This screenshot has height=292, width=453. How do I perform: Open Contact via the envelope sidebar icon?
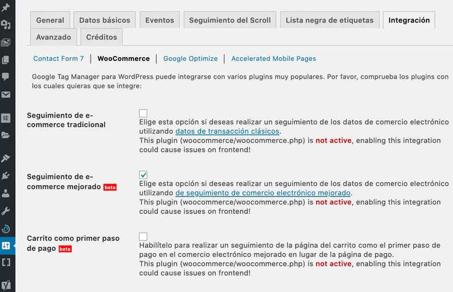pyautogui.click(x=6, y=94)
